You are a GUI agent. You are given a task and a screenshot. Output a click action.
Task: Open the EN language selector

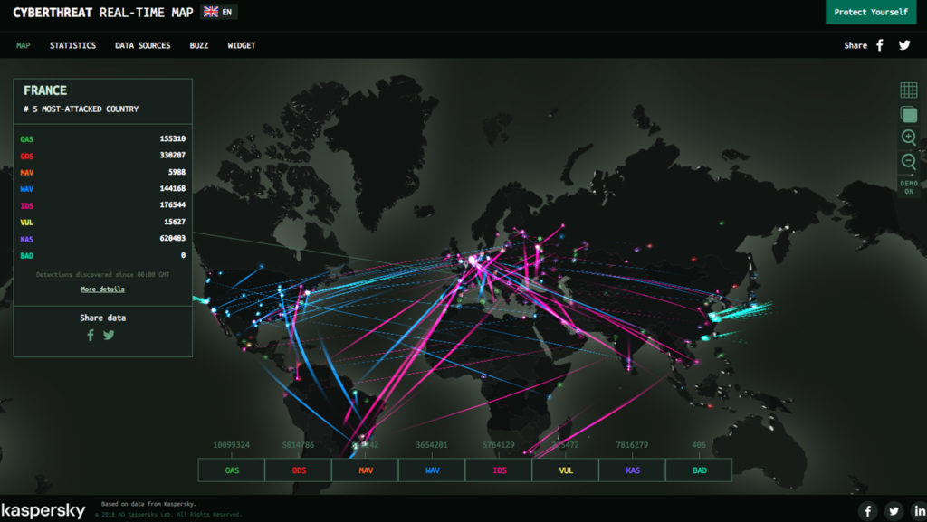coord(219,12)
